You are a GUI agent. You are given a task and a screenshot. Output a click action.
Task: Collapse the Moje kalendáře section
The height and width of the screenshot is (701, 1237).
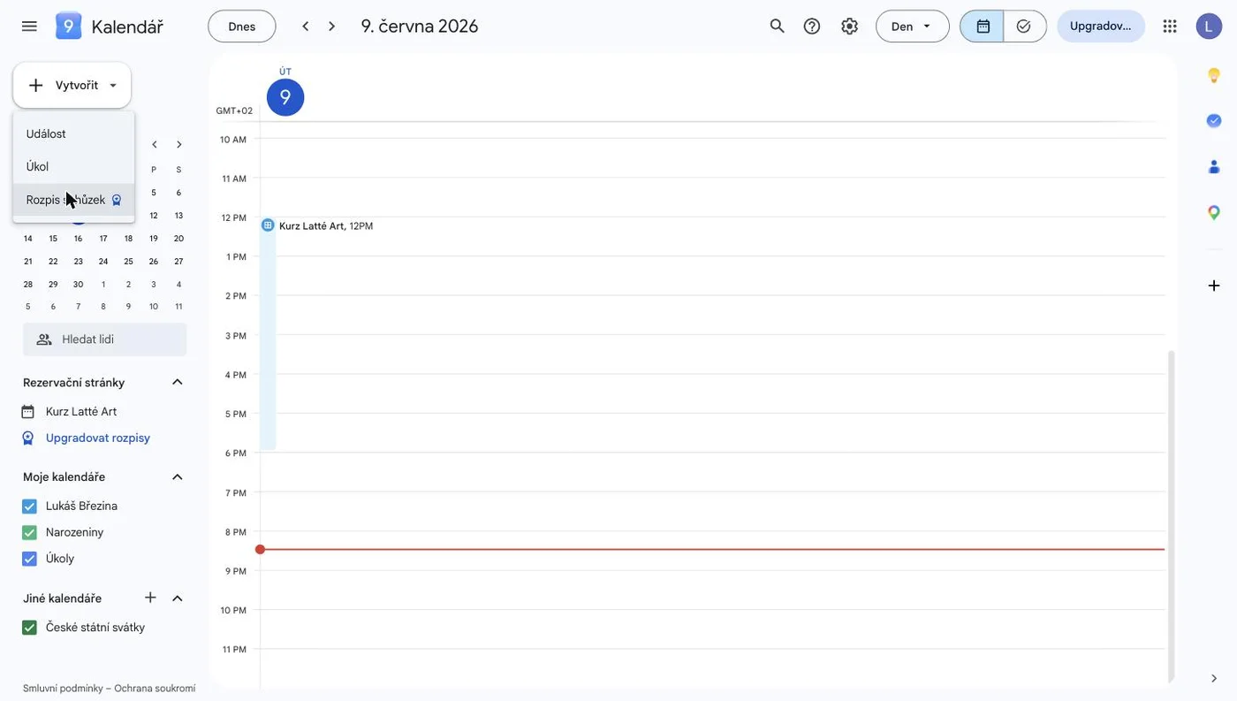(x=178, y=476)
